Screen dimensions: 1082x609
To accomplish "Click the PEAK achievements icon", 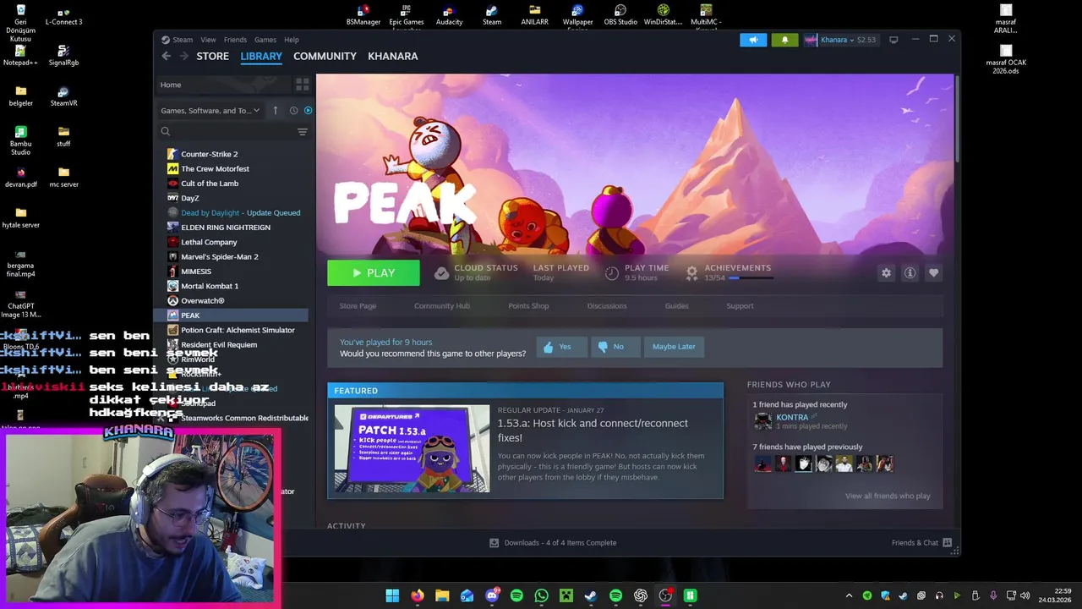I will tap(691, 273).
